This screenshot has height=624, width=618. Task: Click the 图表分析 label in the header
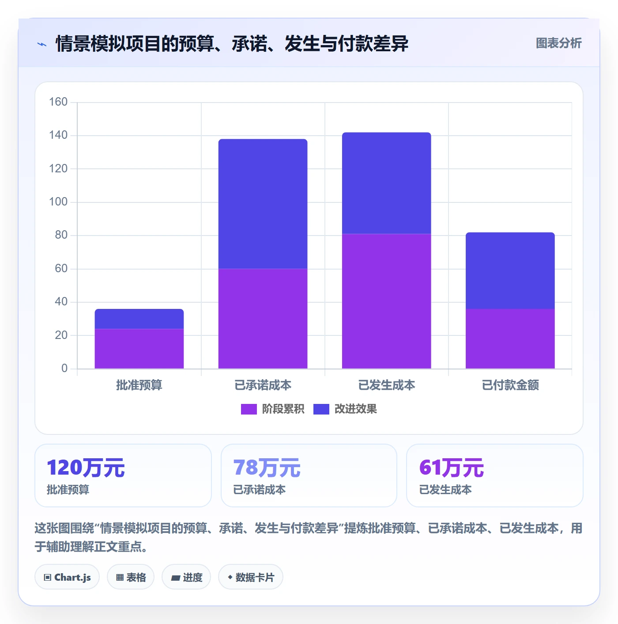[558, 43]
